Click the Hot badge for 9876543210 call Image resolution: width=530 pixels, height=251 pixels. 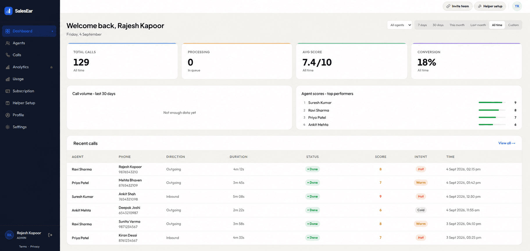[420, 169]
